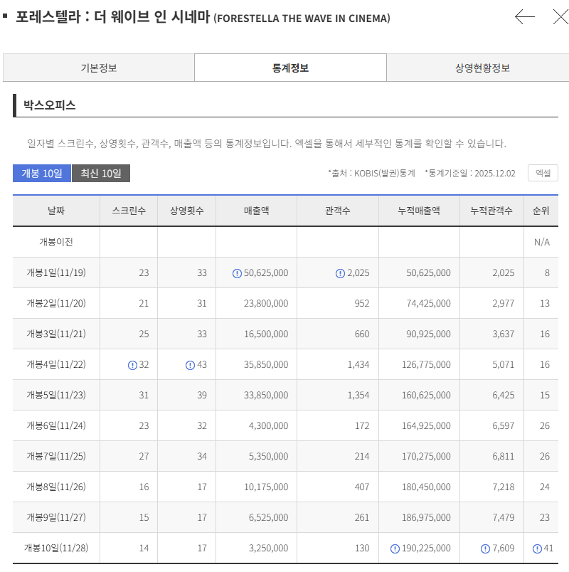569x572 pixels.
Task: Click info icon beside 32 screens
Action: tap(132, 365)
